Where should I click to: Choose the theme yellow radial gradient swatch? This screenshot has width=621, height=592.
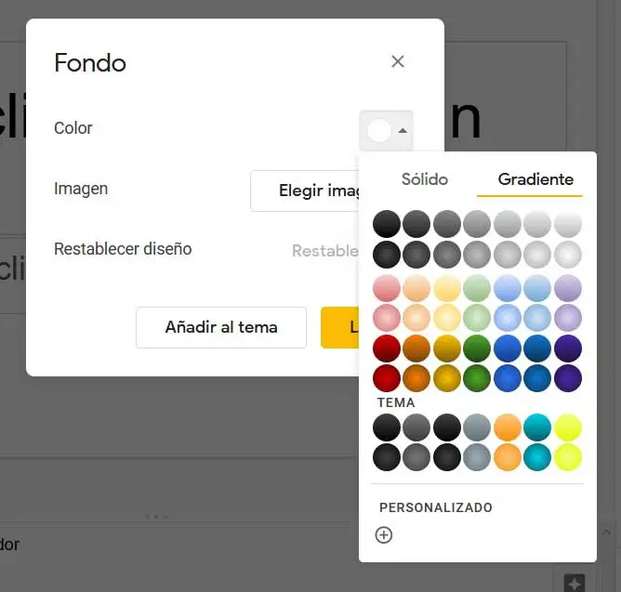[567, 456]
